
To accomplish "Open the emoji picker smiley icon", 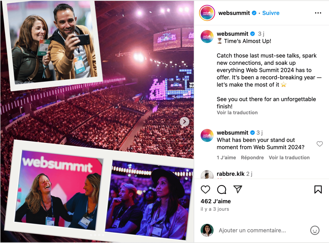I will pos(315,230).
